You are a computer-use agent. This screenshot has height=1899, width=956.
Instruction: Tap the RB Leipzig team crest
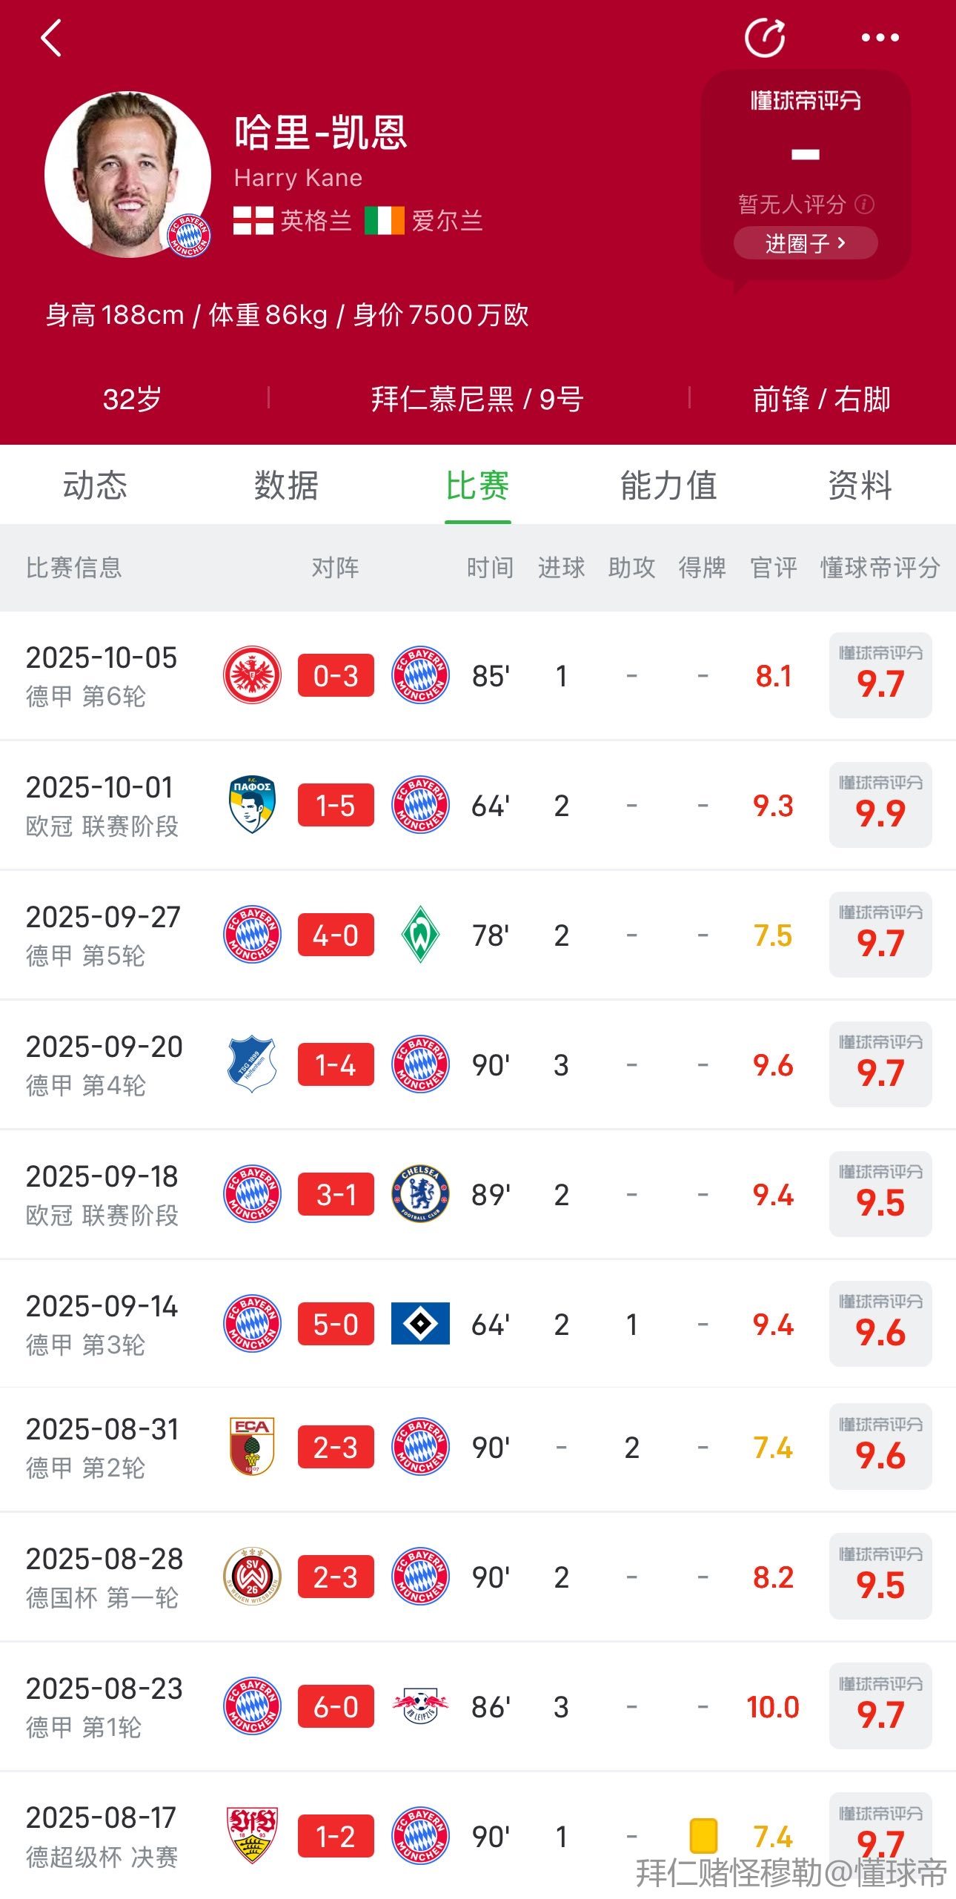(x=420, y=1706)
